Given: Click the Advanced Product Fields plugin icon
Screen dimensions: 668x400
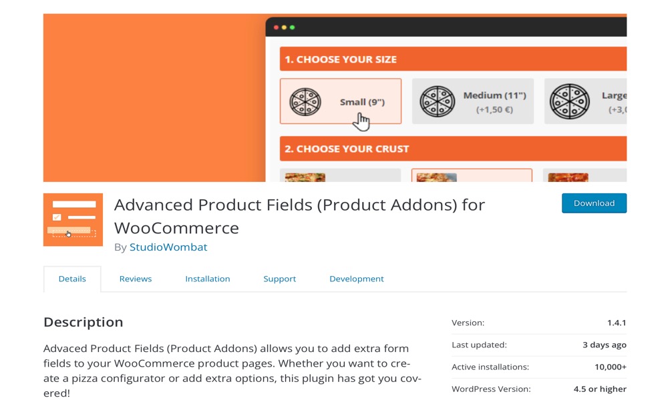Looking at the screenshot, I should click(73, 220).
